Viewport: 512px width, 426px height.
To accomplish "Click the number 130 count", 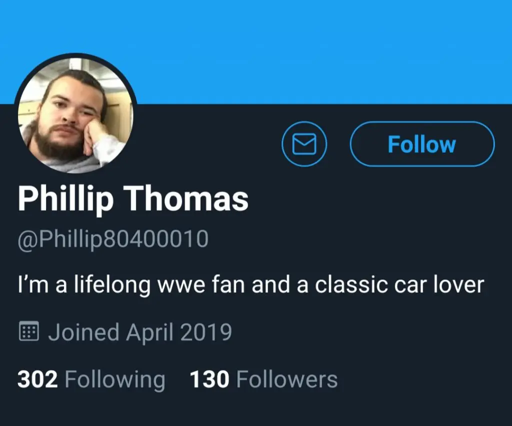I will tap(209, 379).
